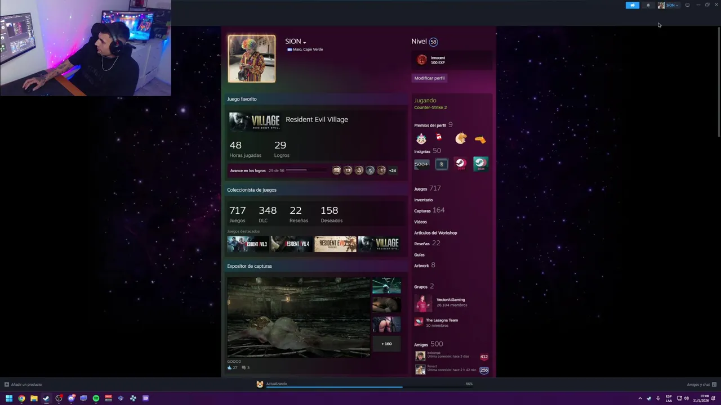Click The Lasagna Team group icon

pyautogui.click(x=419, y=322)
